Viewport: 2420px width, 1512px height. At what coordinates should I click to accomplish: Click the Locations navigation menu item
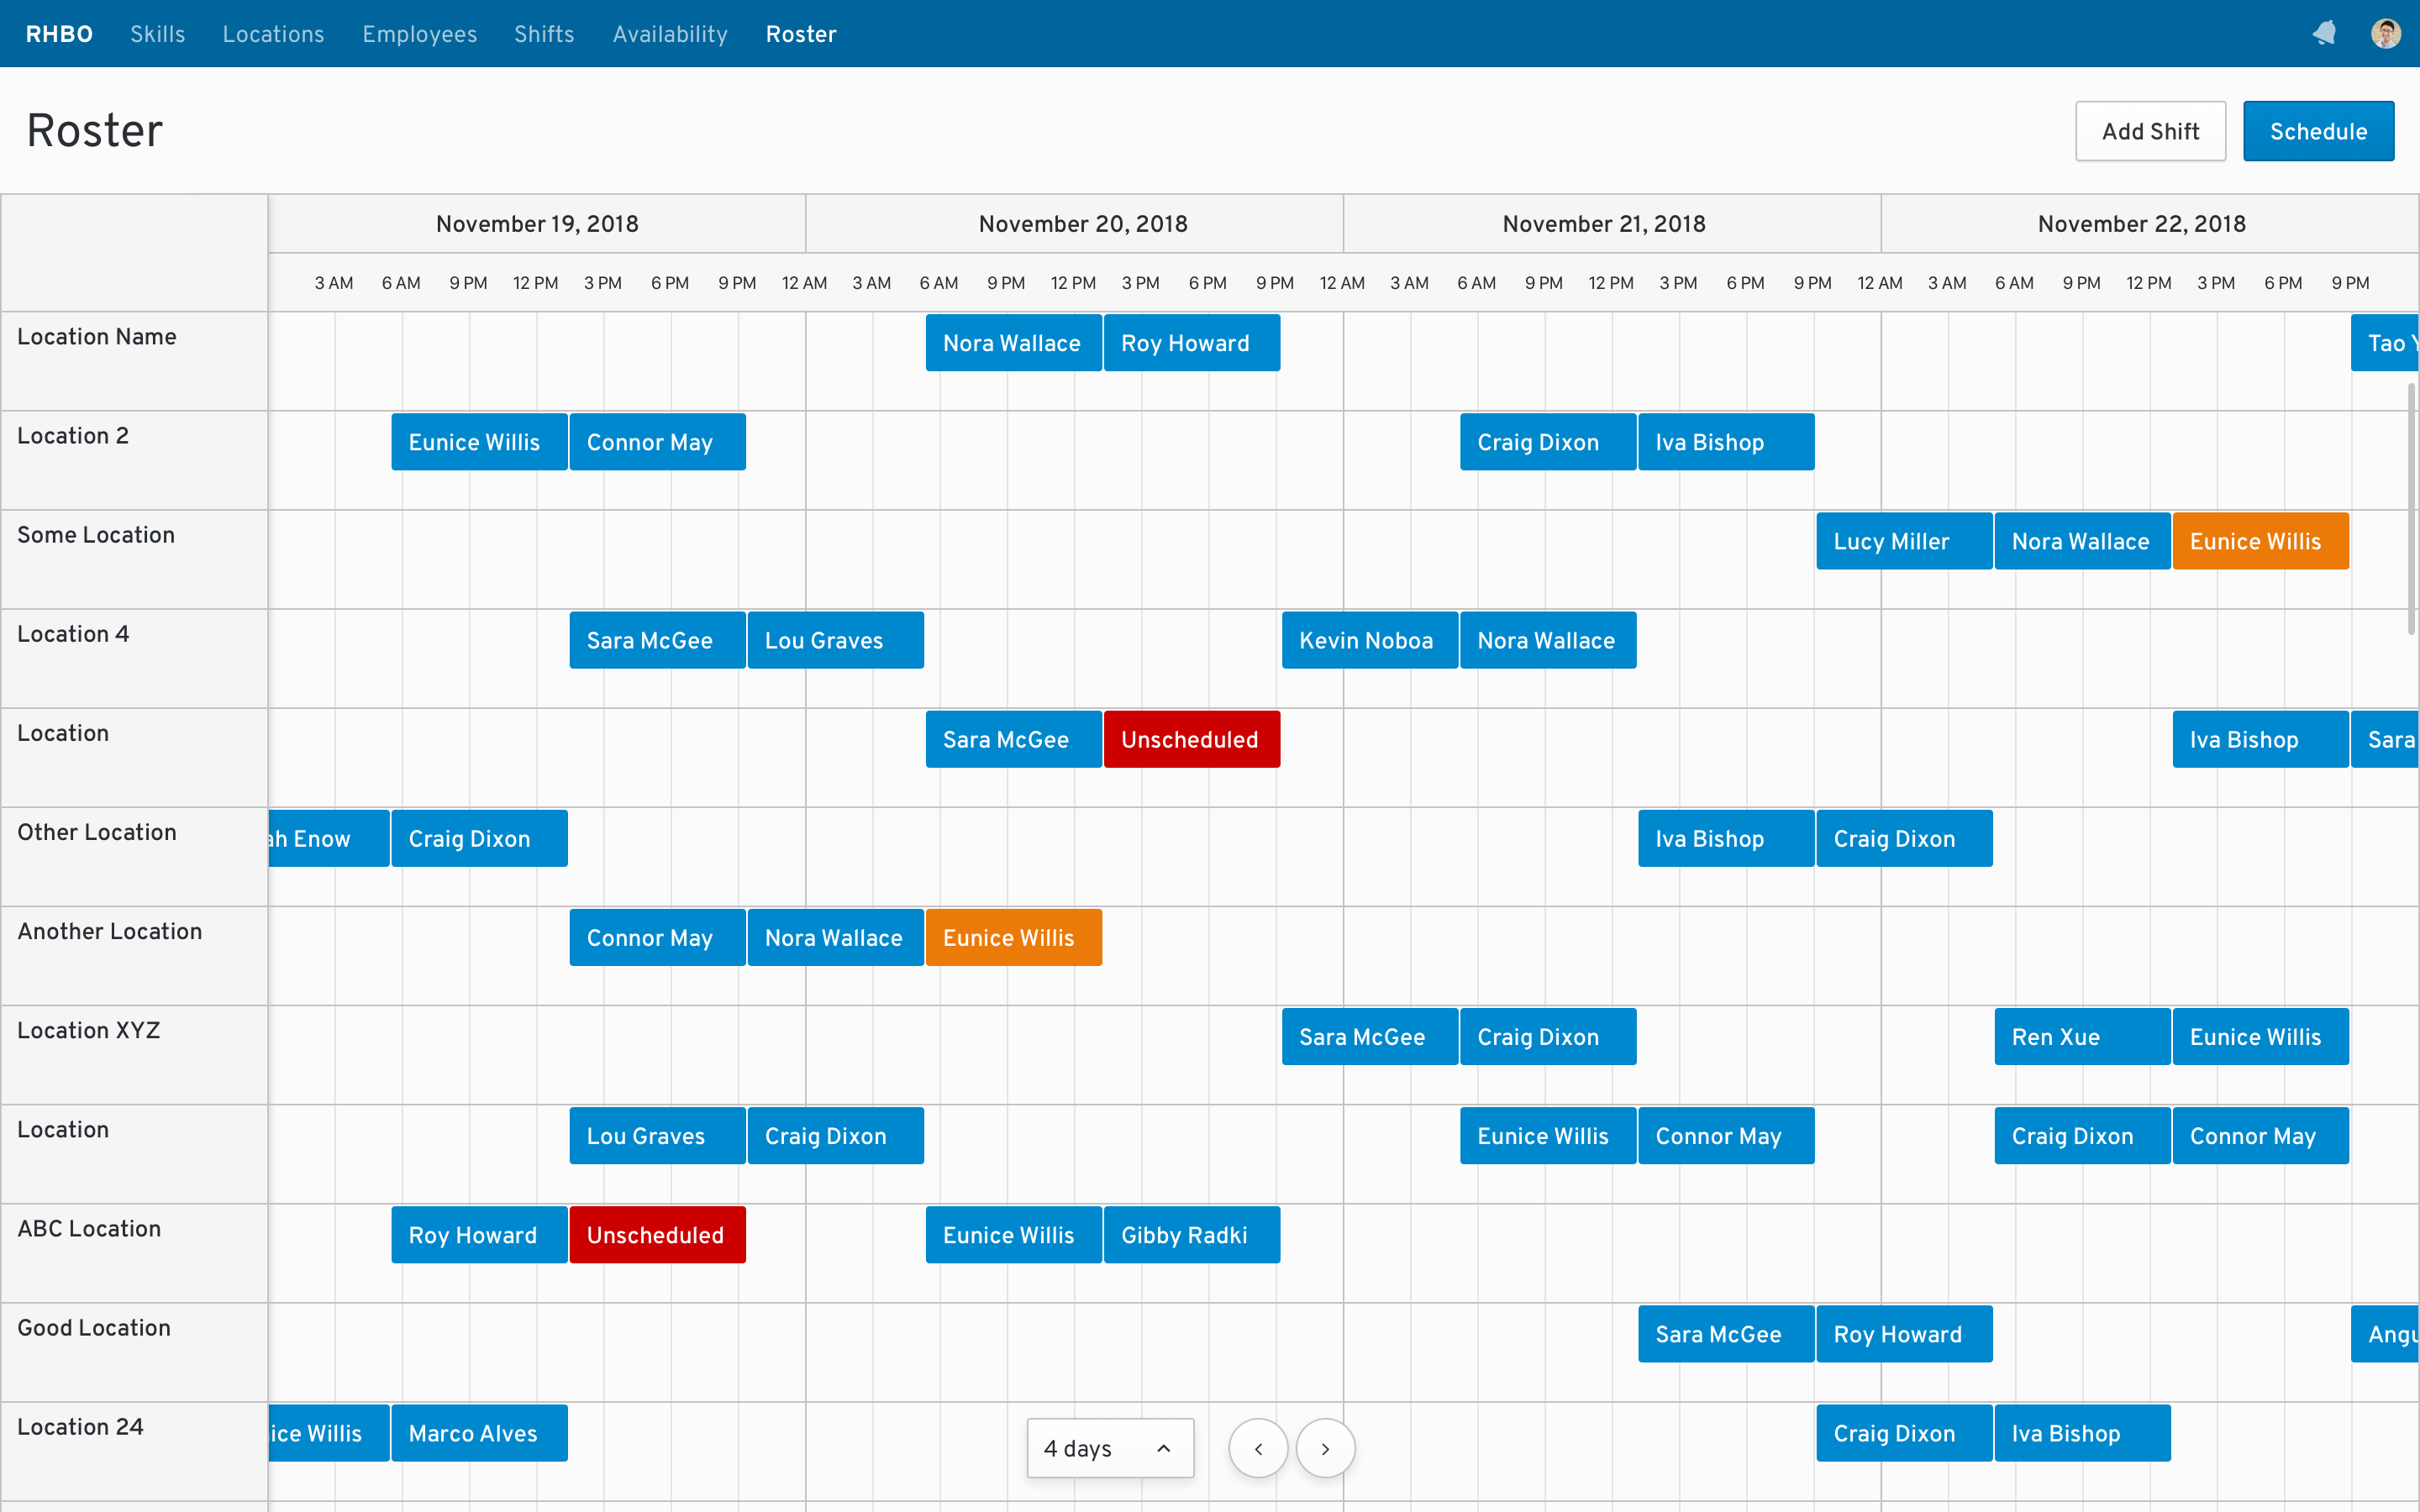(274, 33)
